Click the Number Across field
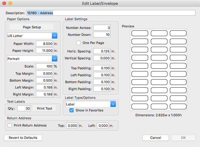200x147 pixels. (x=102, y=28)
